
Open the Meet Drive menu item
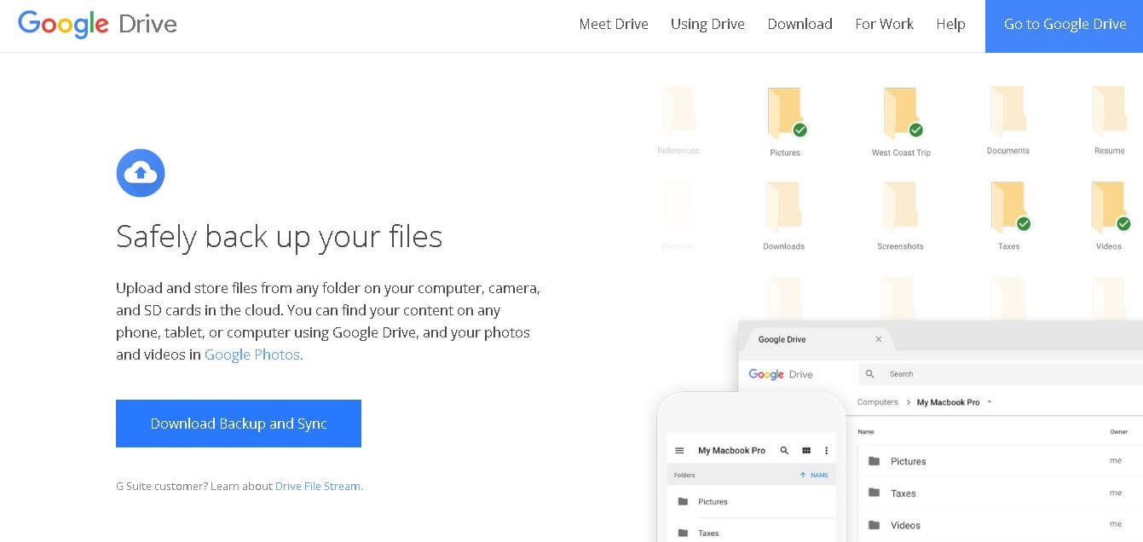tap(614, 24)
